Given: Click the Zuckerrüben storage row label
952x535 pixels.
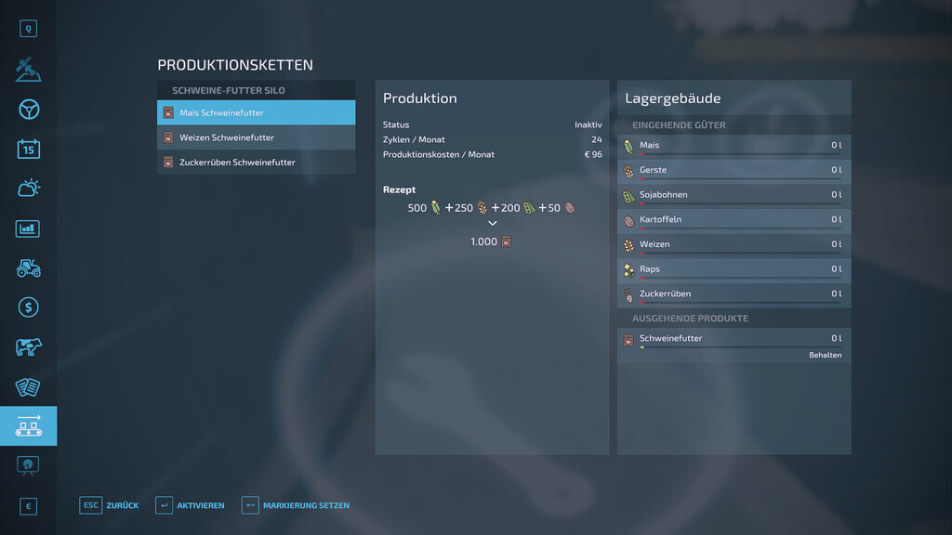Looking at the screenshot, I should 665,294.
